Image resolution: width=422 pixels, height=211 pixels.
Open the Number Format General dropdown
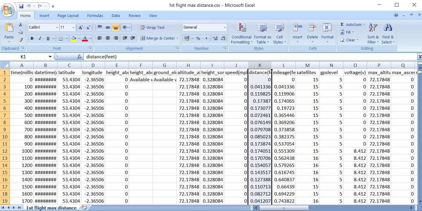[225, 27]
